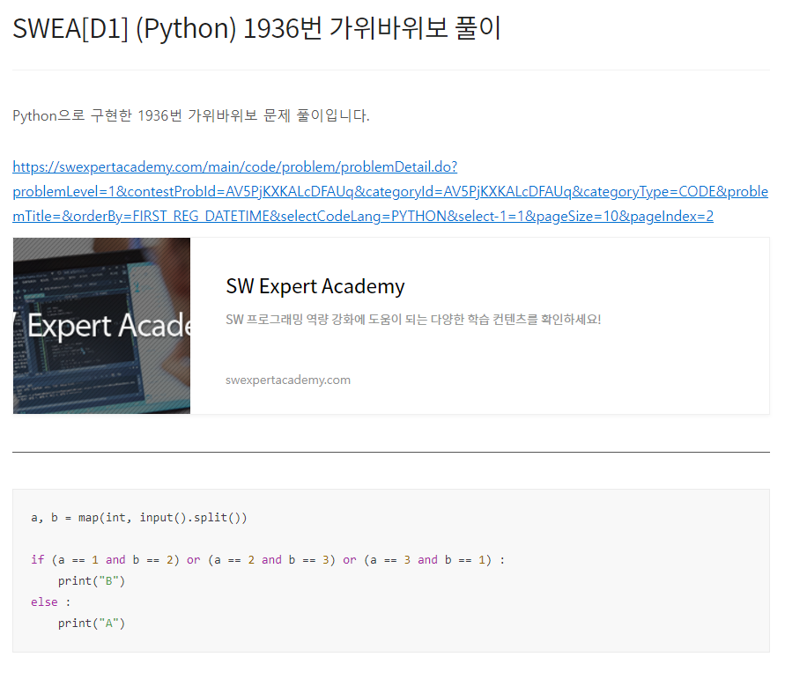Screen dimensions: 785x679
Task: Open the SW Expert Academy card title
Action: coord(315,286)
